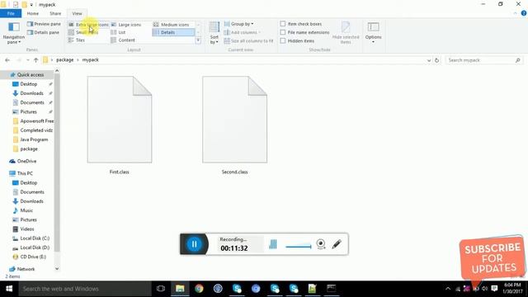Toggle the Details pane

point(44,32)
